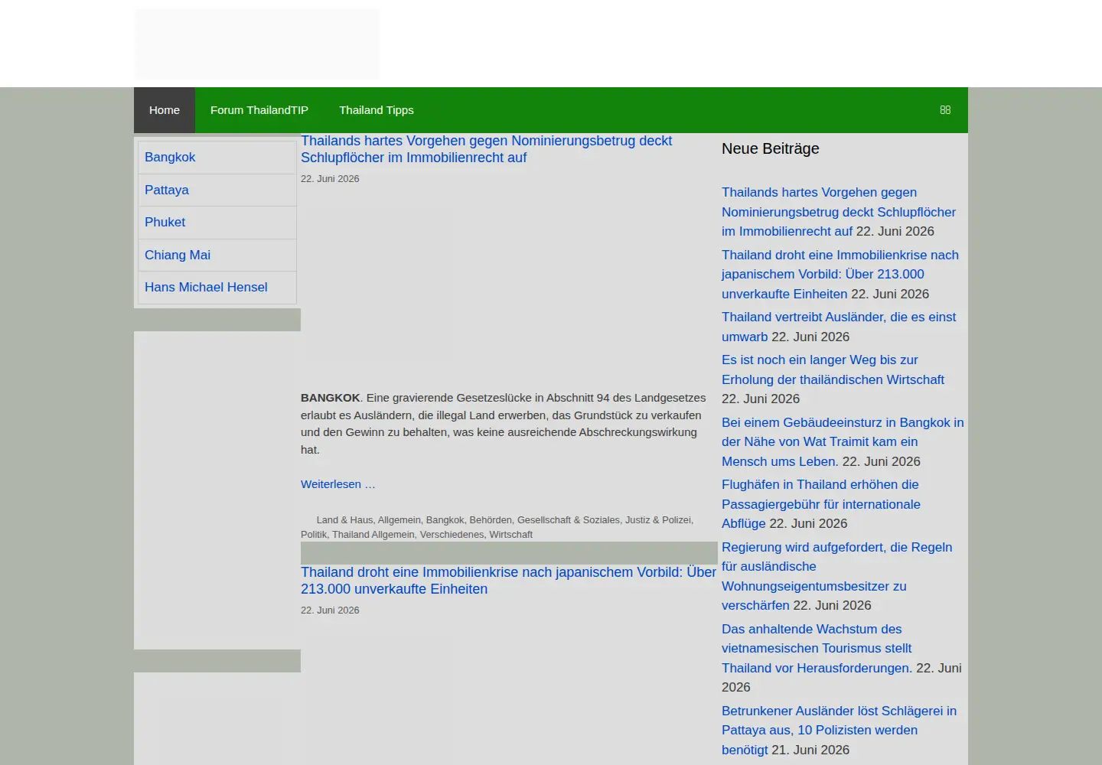Click Weiterlesen link under first article
This screenshot has width=1102, height=765.
coord(337,484)
